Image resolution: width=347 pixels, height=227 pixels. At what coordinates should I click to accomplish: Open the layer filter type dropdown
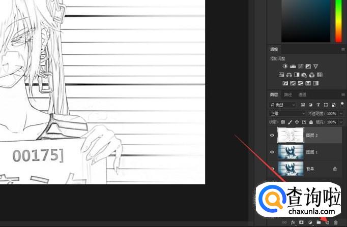pos(282,105)
